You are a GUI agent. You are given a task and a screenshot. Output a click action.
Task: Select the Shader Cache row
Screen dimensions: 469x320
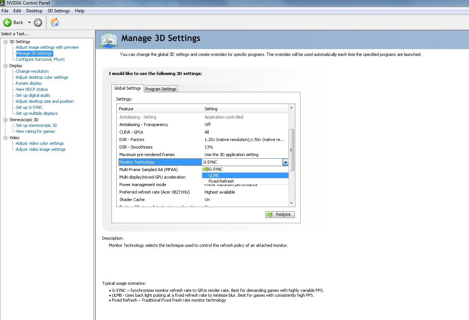point(203,200)
